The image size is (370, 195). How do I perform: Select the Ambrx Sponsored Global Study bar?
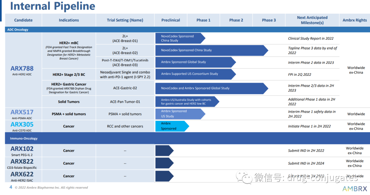pyautogui.click(x=196, y=62)
